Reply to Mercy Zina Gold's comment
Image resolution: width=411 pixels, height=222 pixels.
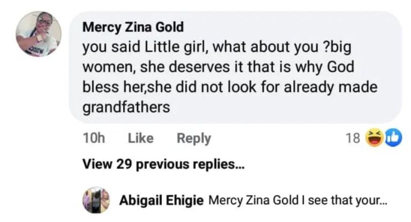[193, 139]
